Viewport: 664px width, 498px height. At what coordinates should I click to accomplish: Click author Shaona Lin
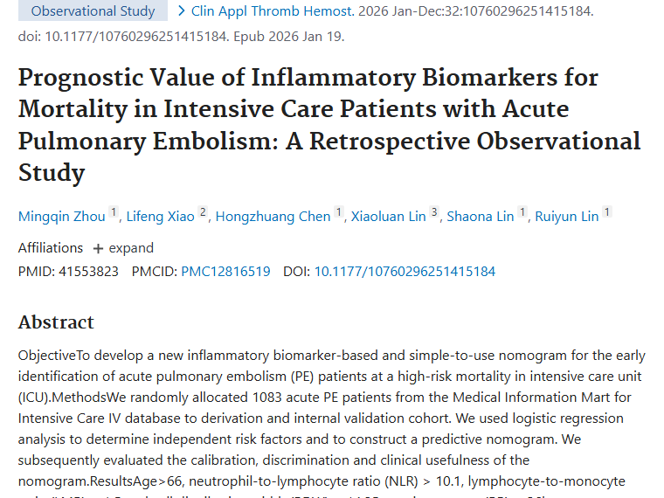(480, 217)
